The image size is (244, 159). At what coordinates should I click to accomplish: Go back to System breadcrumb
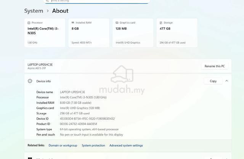pyautogui.click(x=34, y=11)
